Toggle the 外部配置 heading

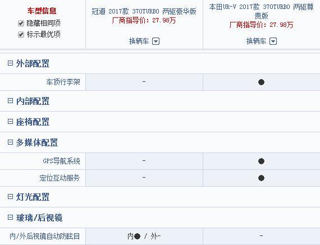(x=33, y=63)
